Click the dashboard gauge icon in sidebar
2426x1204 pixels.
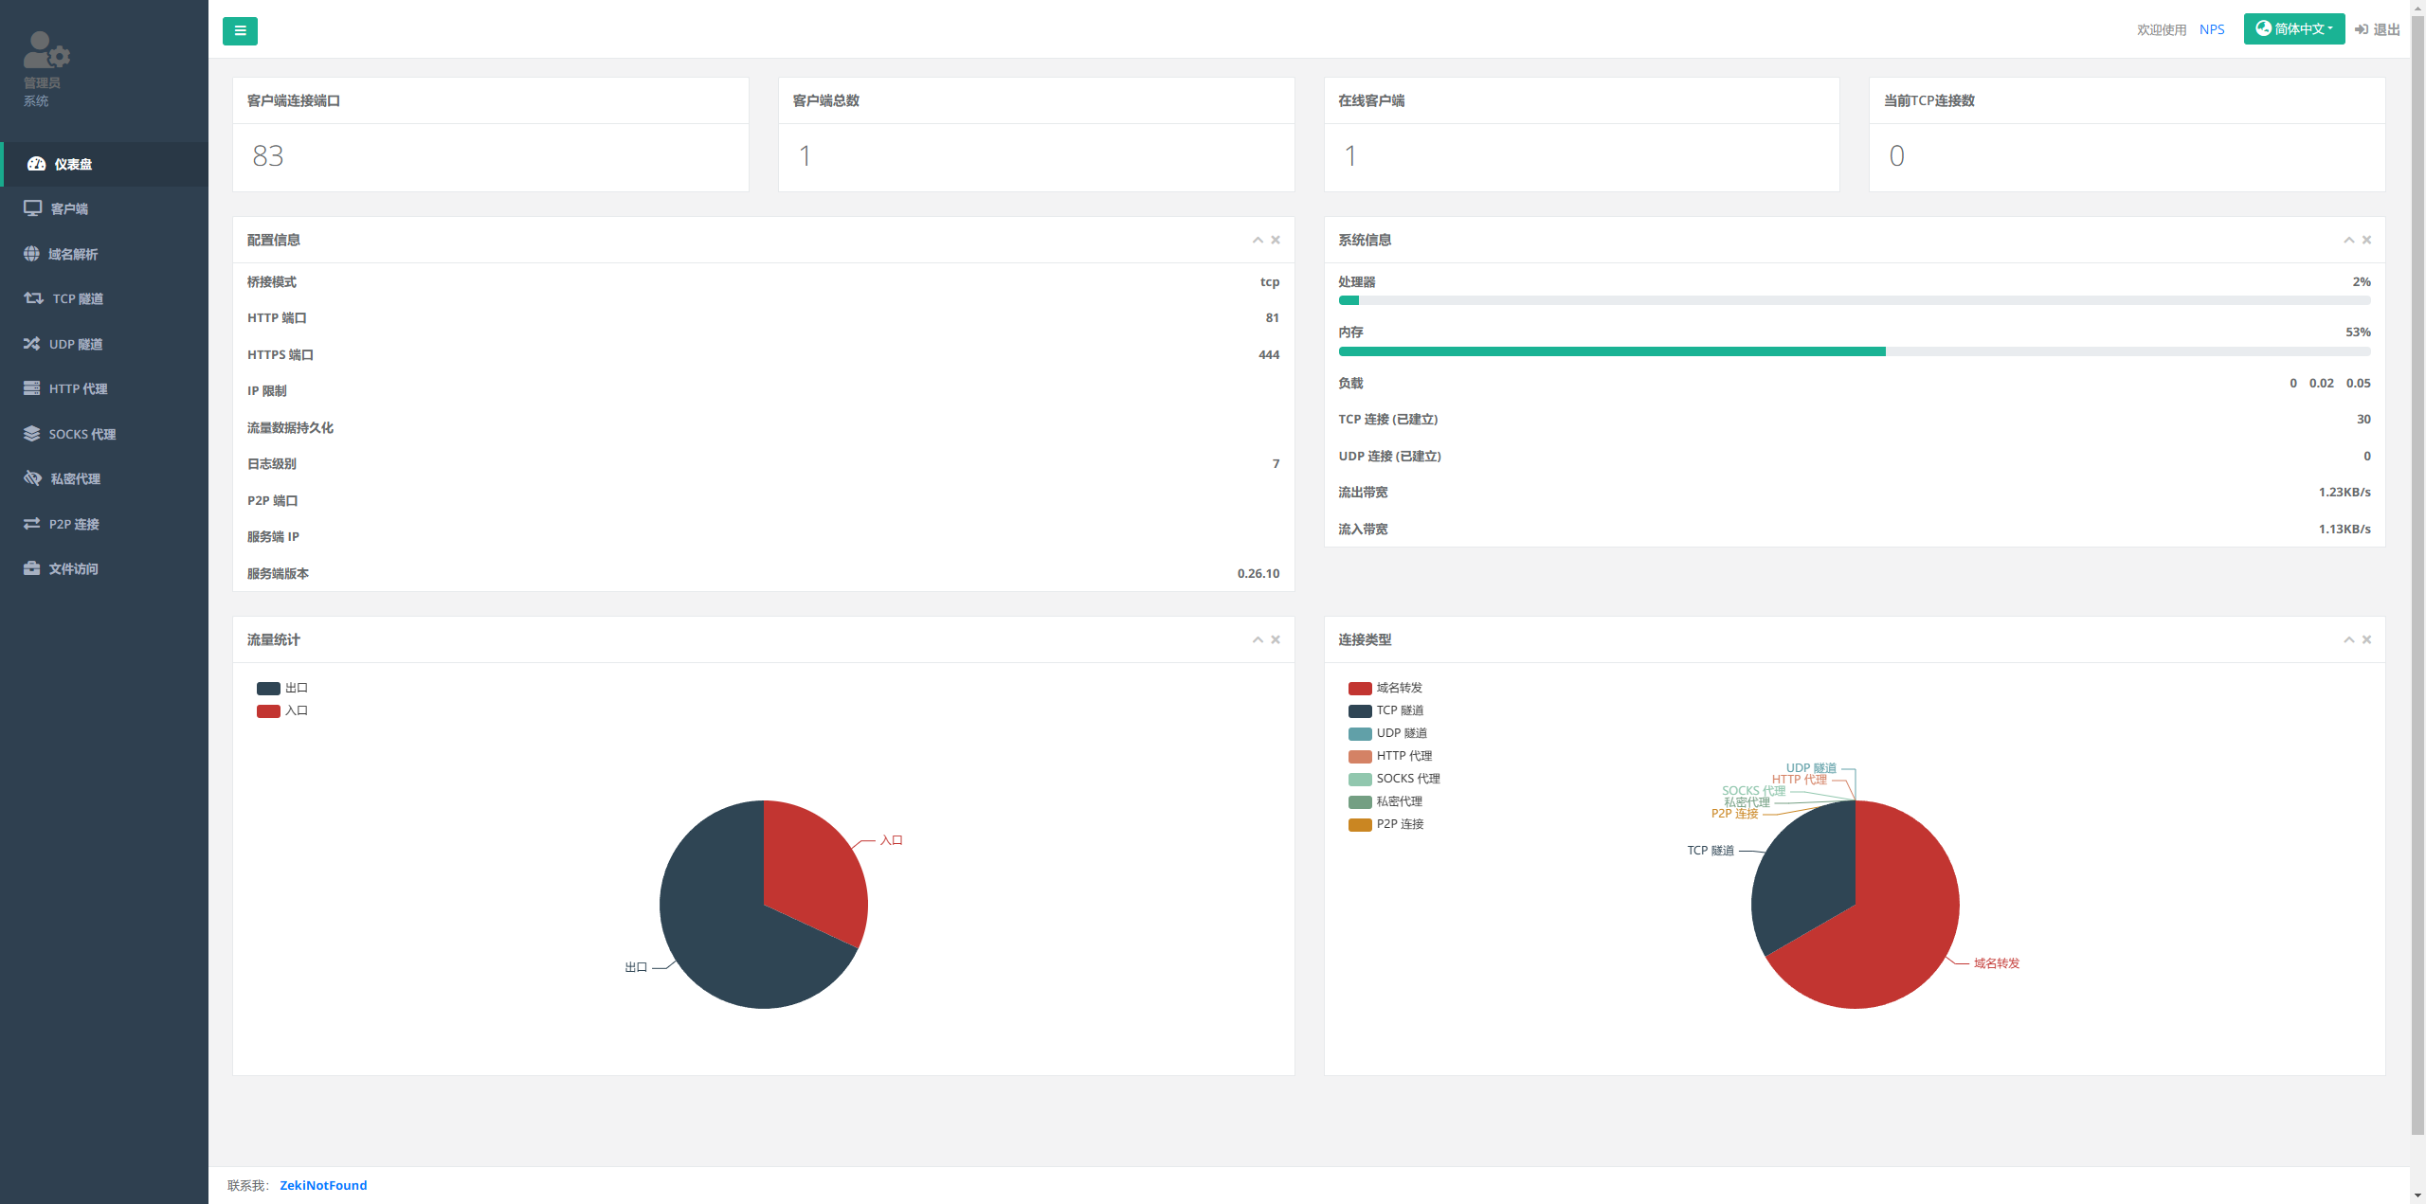pos(36,164)
